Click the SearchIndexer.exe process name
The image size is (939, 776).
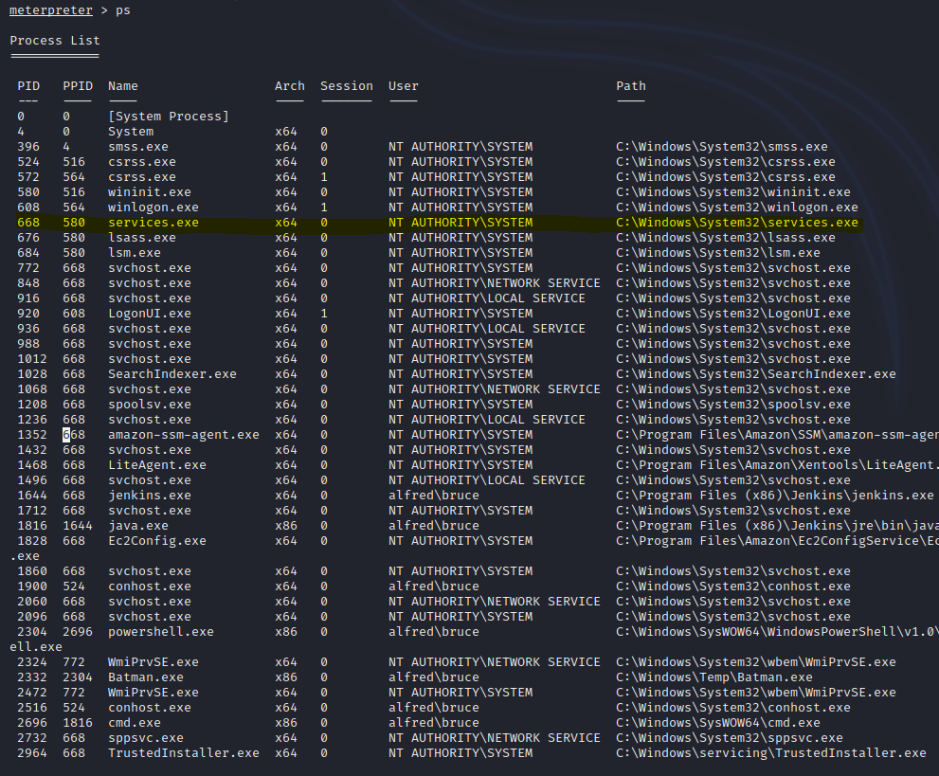click(x=172, y=374)
